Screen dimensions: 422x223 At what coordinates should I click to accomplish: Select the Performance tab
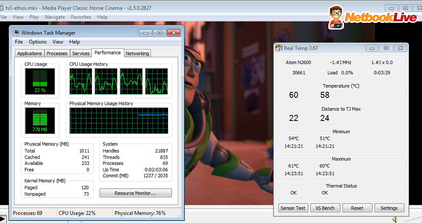(x=108, y=53)
